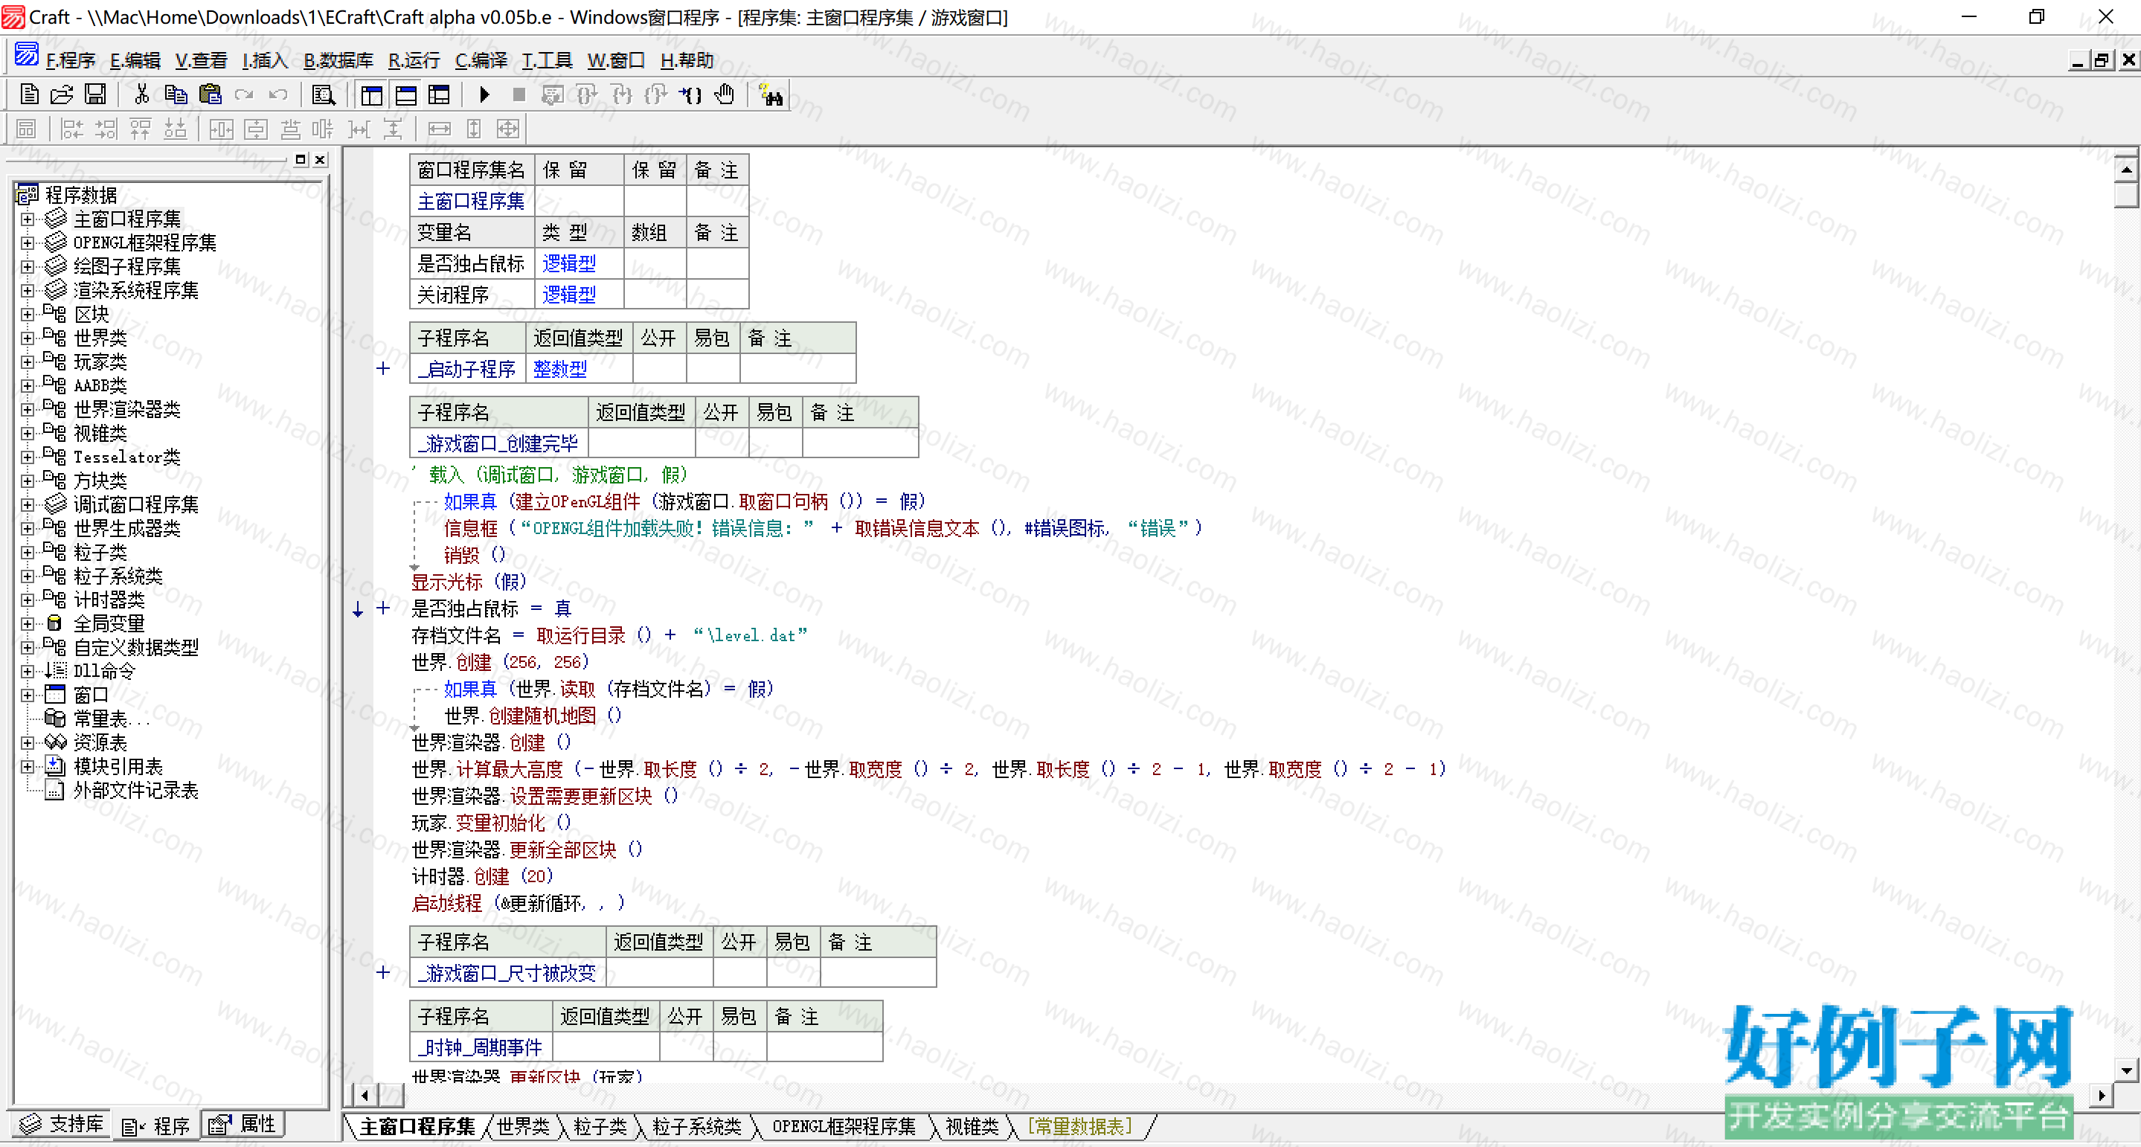Click the 启动线程 code line

point(518,904)
